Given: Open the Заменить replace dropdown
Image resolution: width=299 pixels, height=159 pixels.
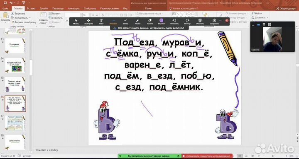Looking at the screenshot, I should (x=260, y=17).
